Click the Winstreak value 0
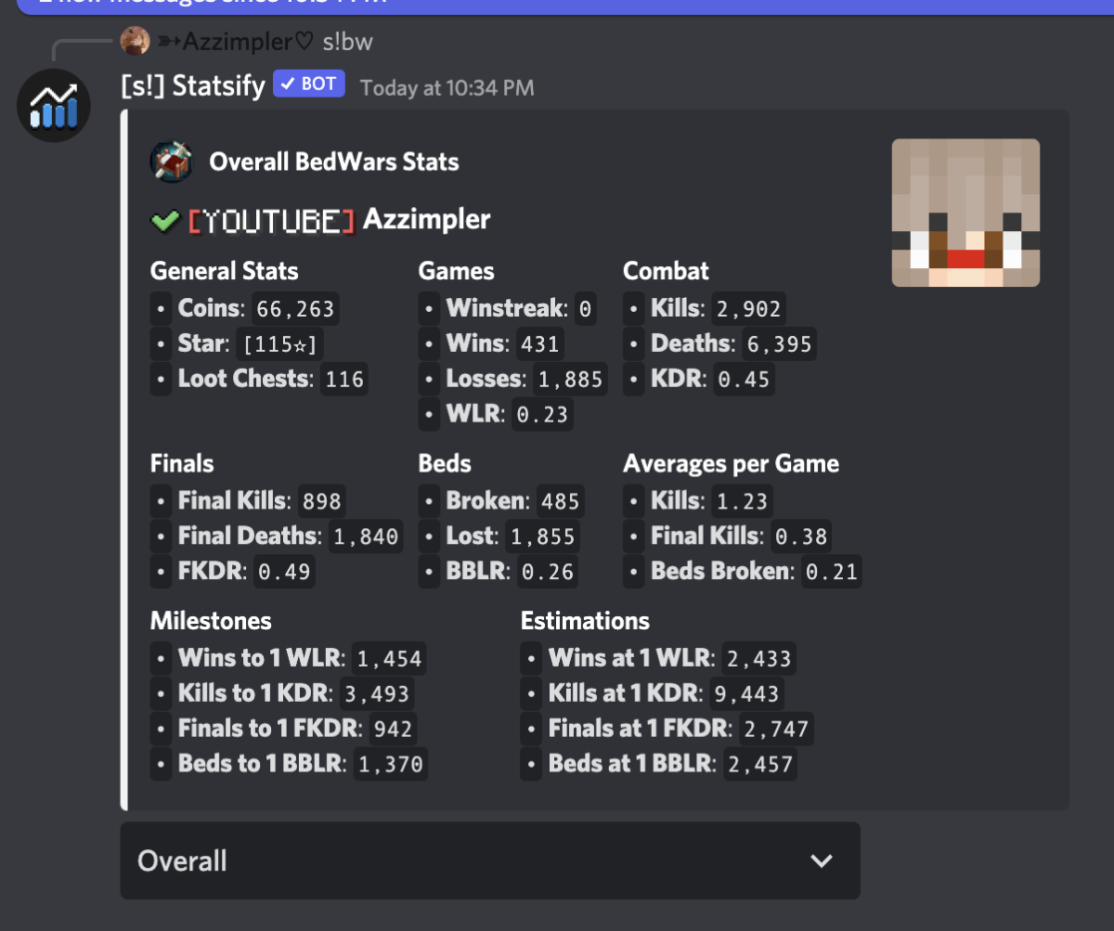 [x=585, y=309]
